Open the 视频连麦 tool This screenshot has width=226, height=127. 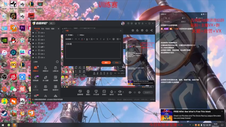pyautogui.click(x=36, y=78)
